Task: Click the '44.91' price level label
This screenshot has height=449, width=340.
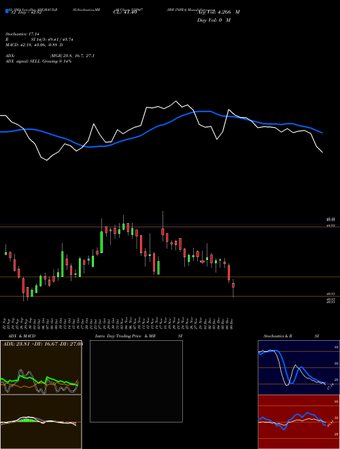Action: [x=330, y=226]
